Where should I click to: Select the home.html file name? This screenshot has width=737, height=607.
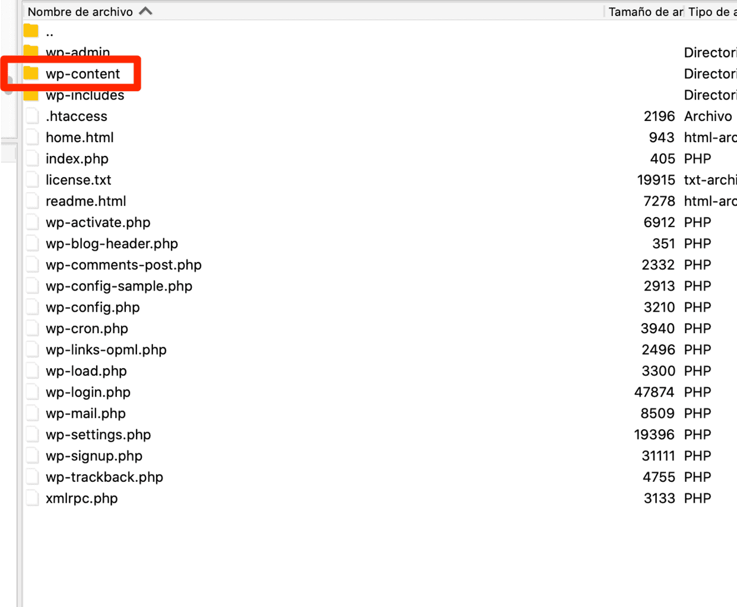coord(80,138)
